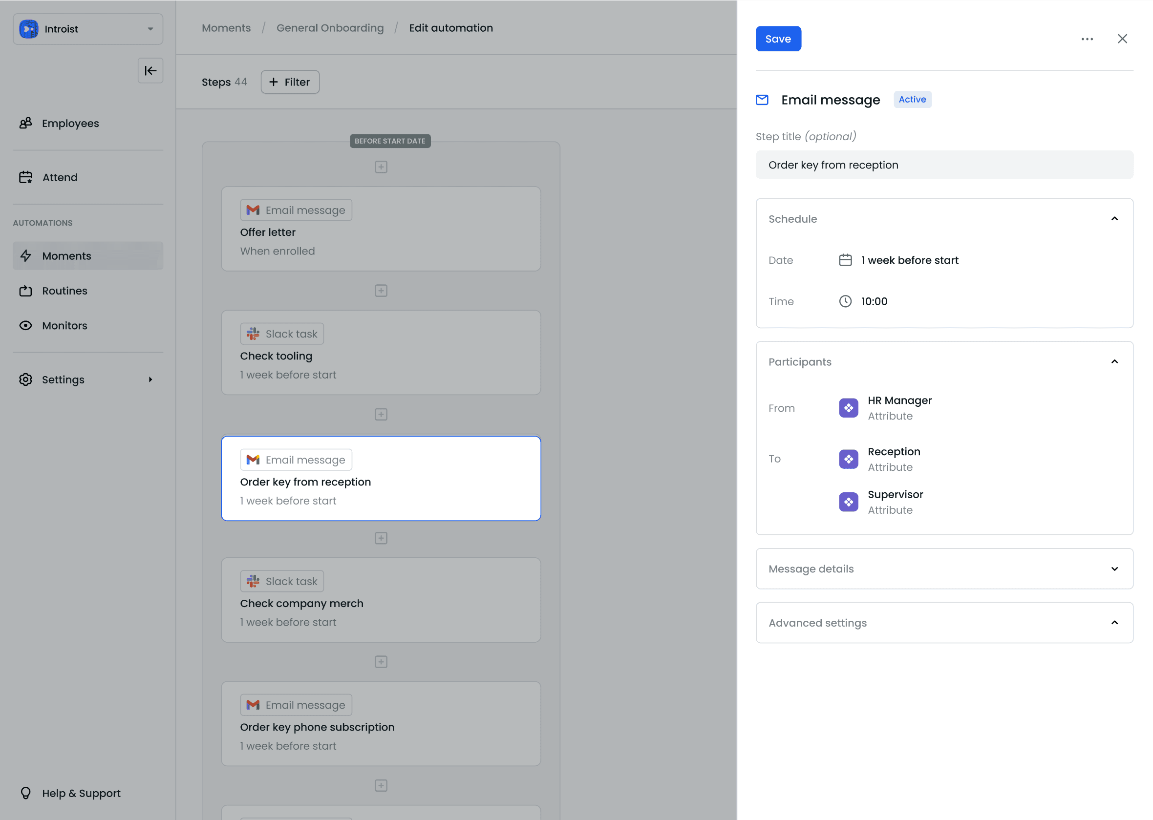The height and width of the screenshot is (820, 1153).
Task: Collapse the Participants section
Action: point(1114,361)
